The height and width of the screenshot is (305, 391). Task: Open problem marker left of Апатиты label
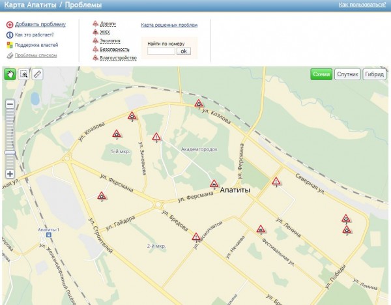[x=214, y=184]
